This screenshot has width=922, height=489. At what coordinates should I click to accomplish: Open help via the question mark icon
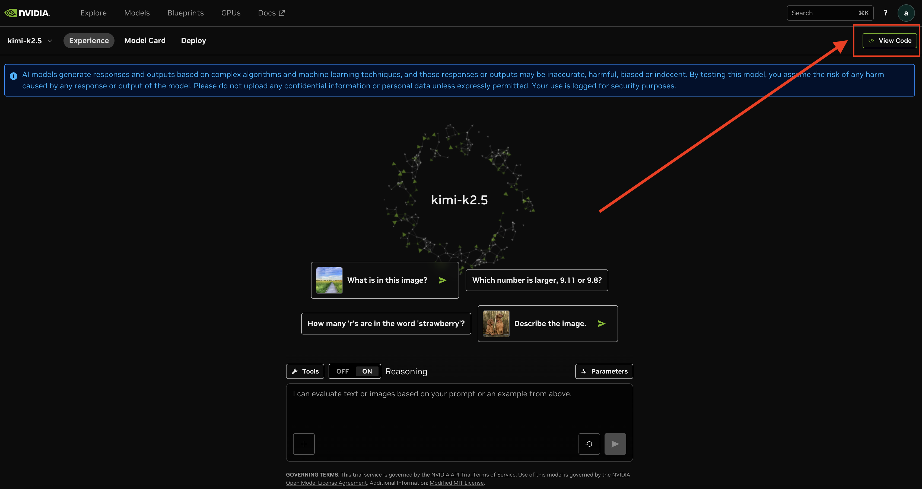(x=885, y=12)
